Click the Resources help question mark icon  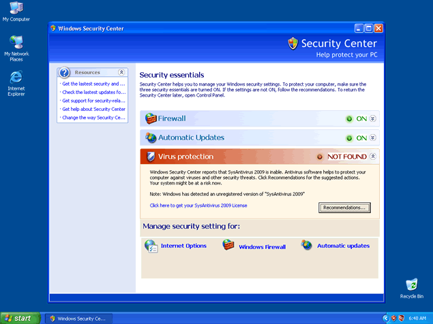click(x=65, y=72)
